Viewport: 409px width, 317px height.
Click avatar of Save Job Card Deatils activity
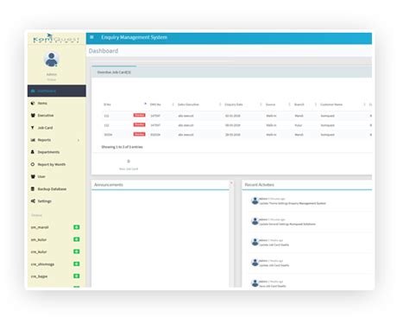tap(255, 283)
